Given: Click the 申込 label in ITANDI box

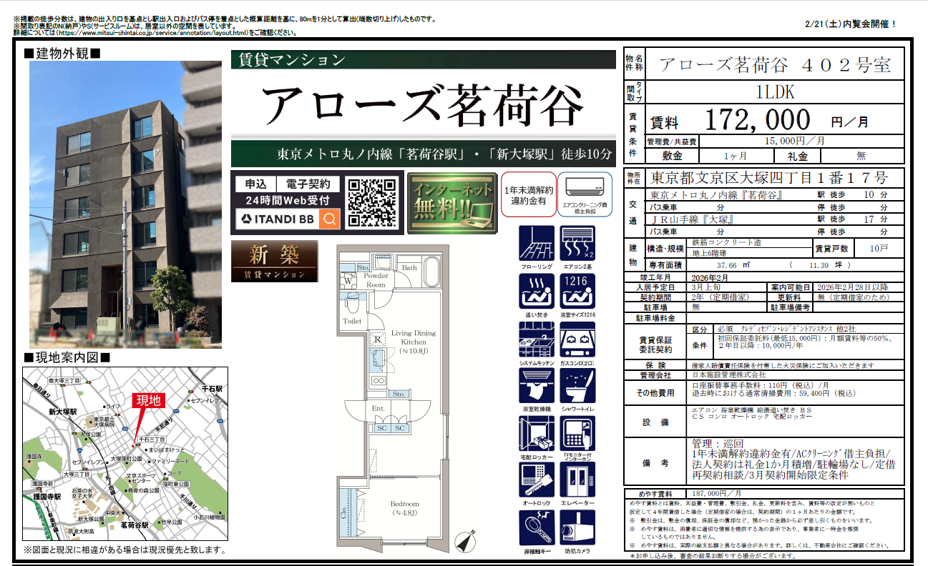Looking at the screenshot, I should click(255, 184).
